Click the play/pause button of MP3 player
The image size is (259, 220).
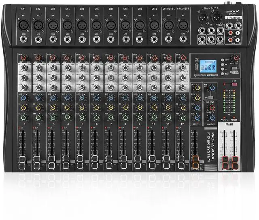click(223, 74)
